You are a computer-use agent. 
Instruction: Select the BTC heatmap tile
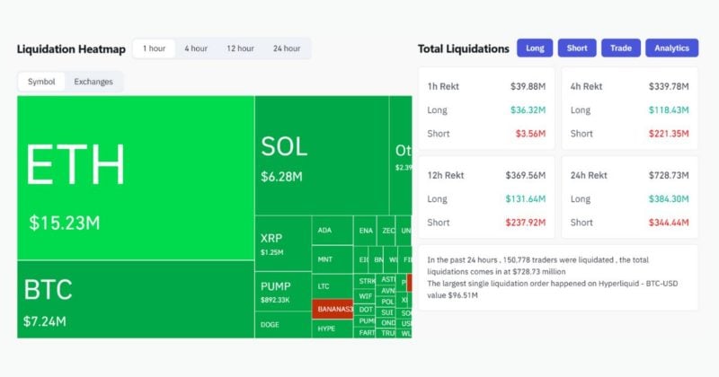click(x=135, y=299)
